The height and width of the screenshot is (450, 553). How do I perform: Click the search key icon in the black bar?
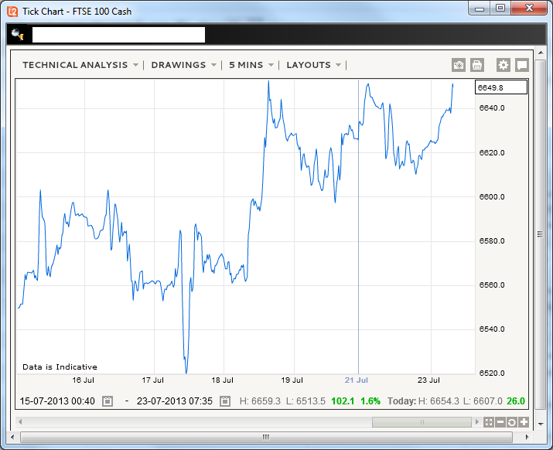19,35
